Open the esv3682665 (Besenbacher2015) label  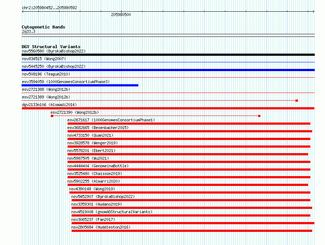click(98, 128)
